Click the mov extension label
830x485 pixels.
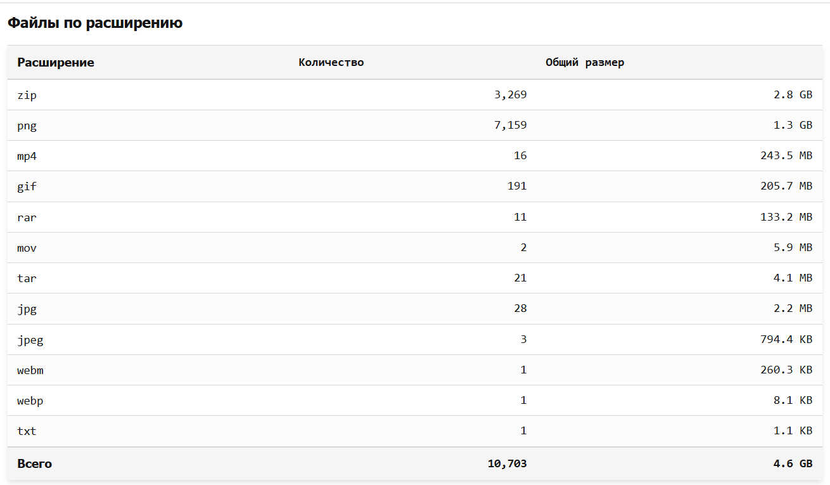click(x=27, y=248)
